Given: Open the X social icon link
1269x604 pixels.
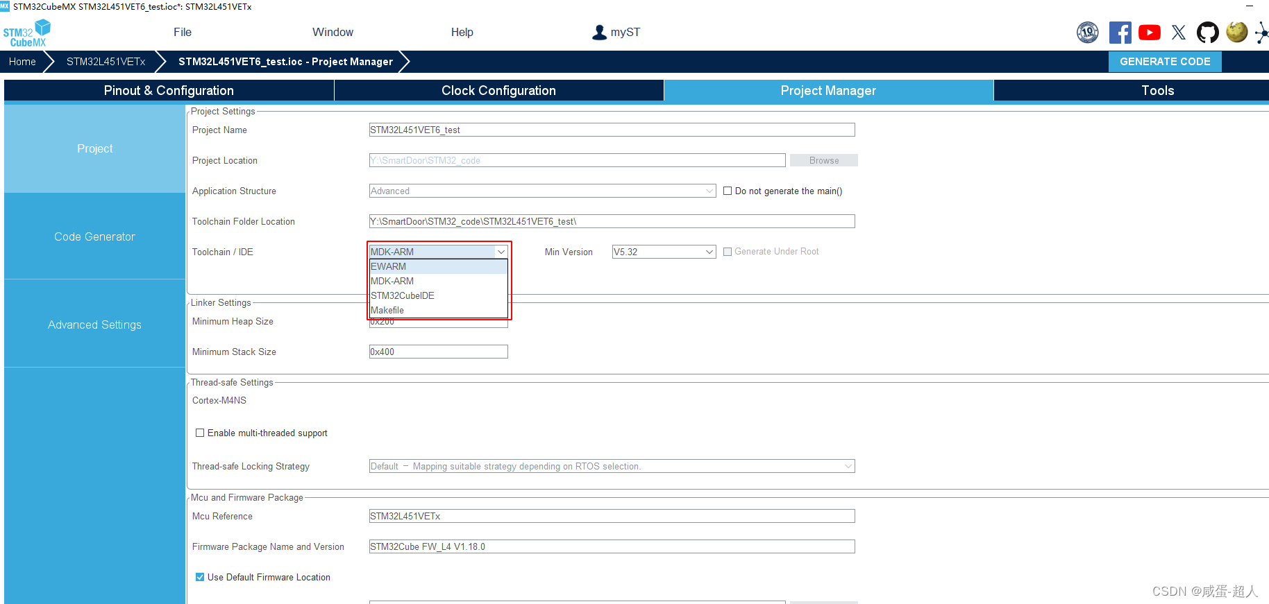Looking at the screenshot, I should [1179, 33].
